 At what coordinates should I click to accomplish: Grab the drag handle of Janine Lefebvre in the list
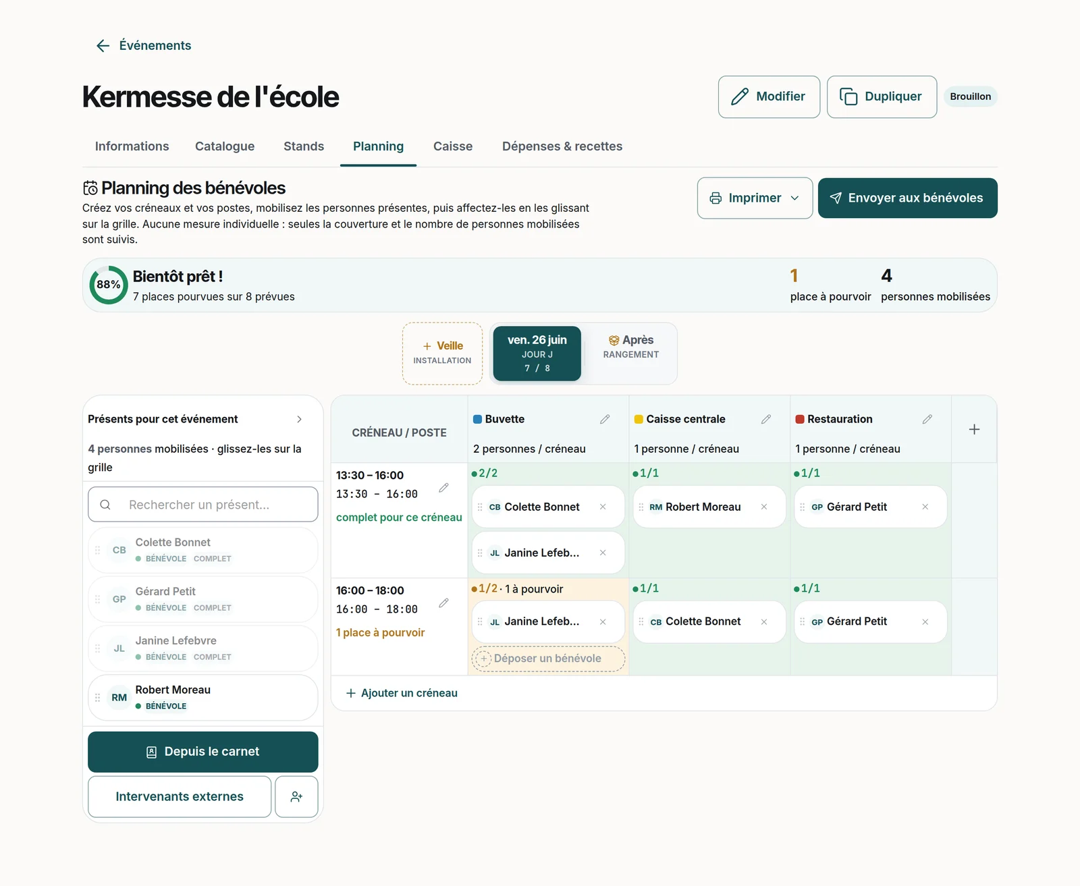click(97, 648)
